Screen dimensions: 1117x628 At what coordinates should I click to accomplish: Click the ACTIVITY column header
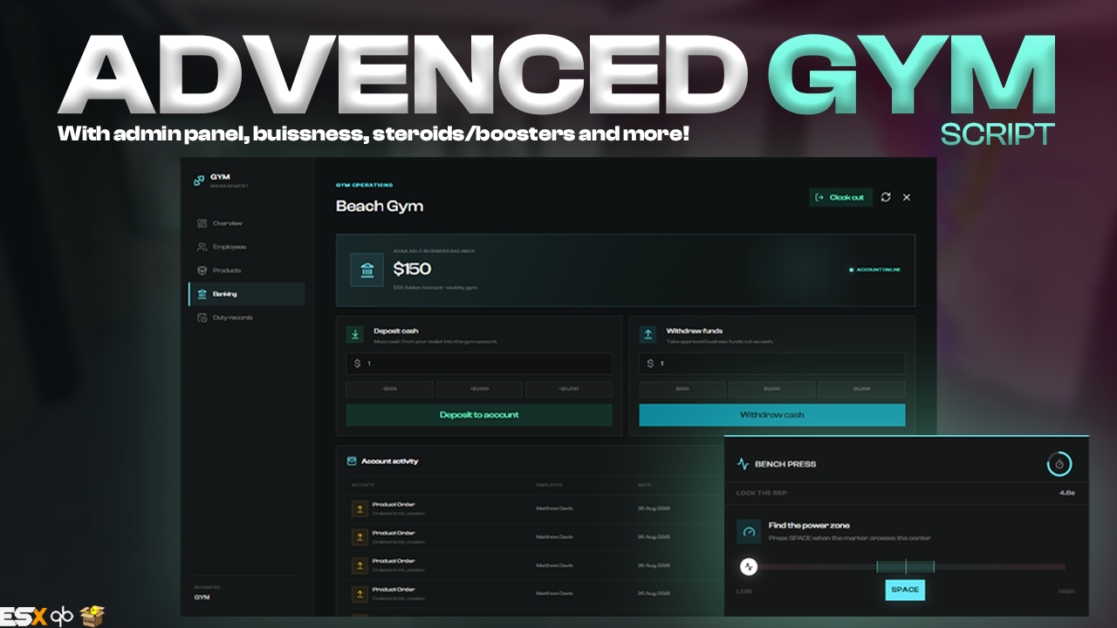363,484
